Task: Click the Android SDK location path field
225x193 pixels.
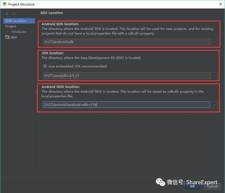Action: point(126,42)
